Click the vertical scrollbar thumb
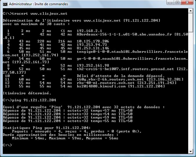The width and height of the screenshot is (196, 157). click(x=190, y=23)
